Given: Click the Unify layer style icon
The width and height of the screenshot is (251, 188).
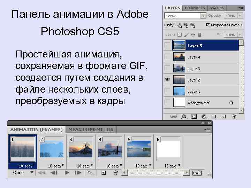Looking at the screenshot, I should 192,25.
